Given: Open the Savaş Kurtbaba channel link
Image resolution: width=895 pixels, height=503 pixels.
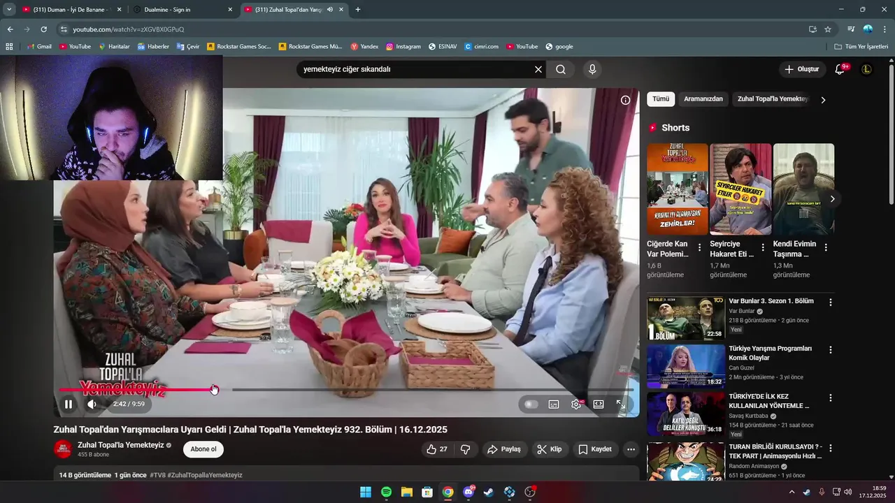Looking at the screenshot, I should tap(748, 416).
